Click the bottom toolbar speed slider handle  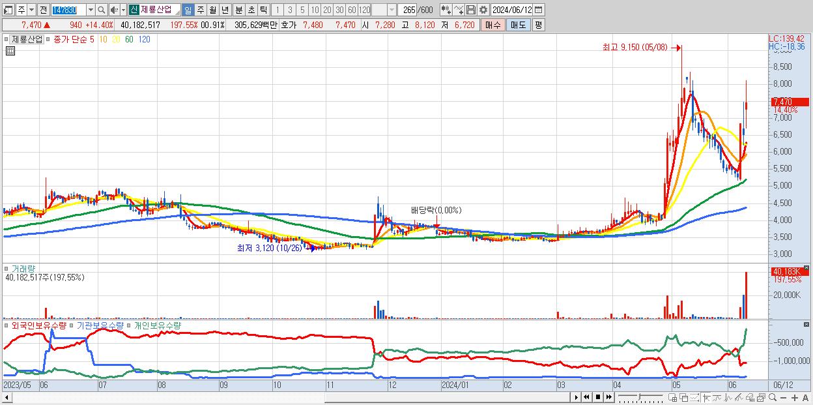tap(639, 397)
